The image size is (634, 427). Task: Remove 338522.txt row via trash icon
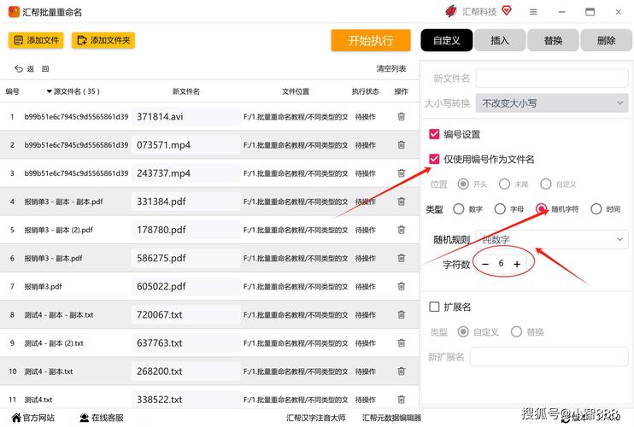click(401, 400)
